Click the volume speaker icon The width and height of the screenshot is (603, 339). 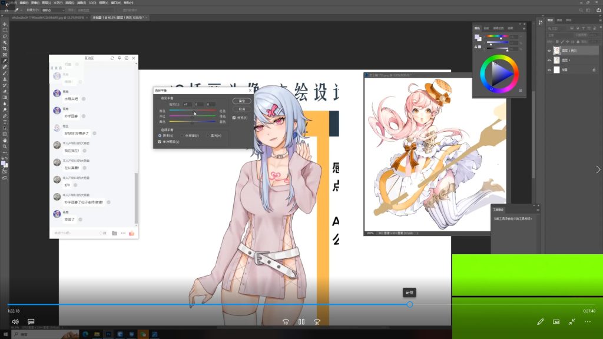tap(15, 322)
